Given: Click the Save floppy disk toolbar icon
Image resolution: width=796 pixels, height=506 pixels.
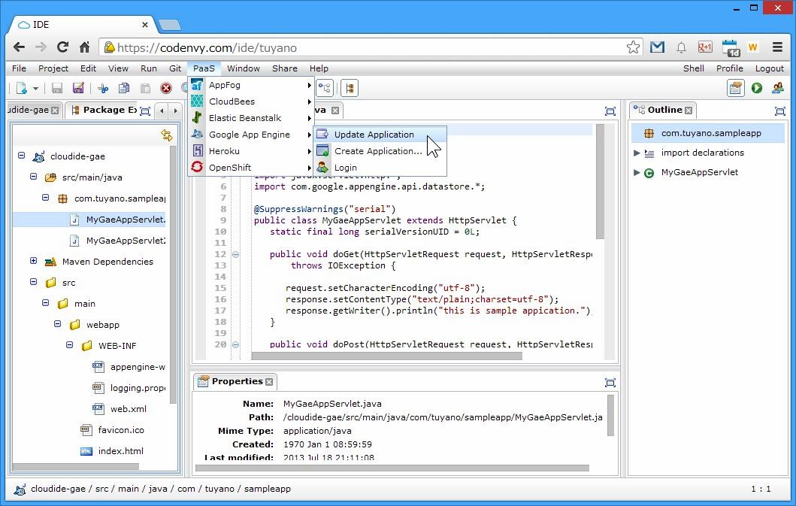Looking at the screenshot, I should click(57, 89).
